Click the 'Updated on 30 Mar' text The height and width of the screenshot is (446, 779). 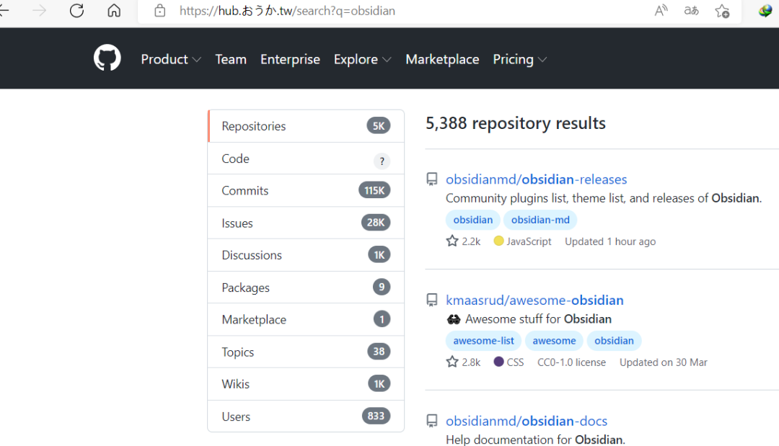tap(664, 362)
